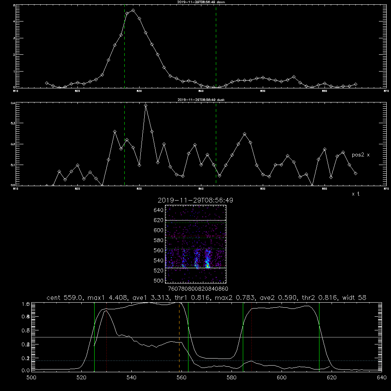The image size is (391, 391).
Task: Click the '640' label on spectral image y-axis
Action: tap(159, 210)
